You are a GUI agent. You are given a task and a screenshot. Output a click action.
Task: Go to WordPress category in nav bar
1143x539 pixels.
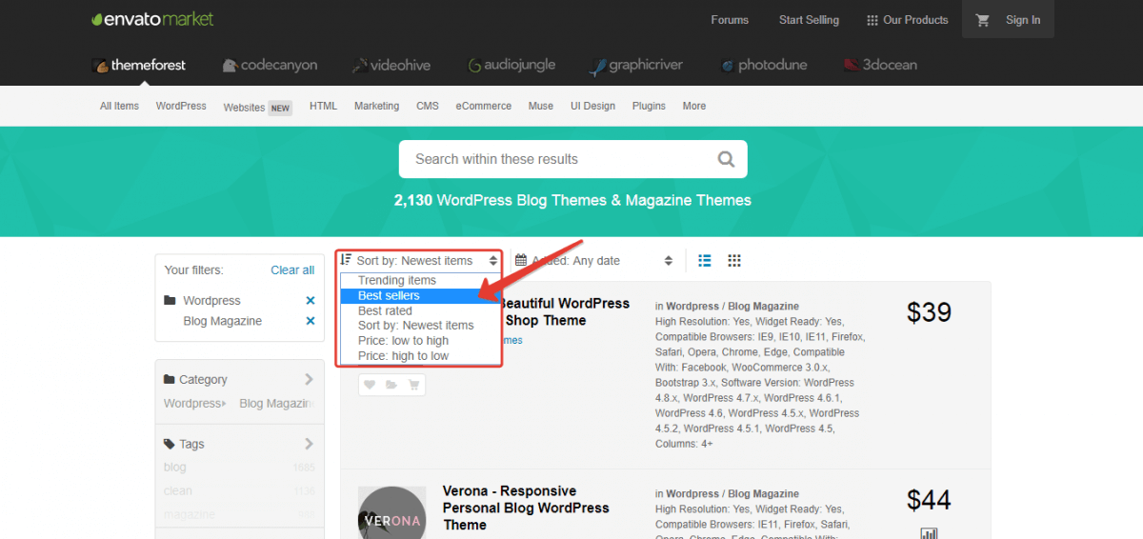[181, 106]
